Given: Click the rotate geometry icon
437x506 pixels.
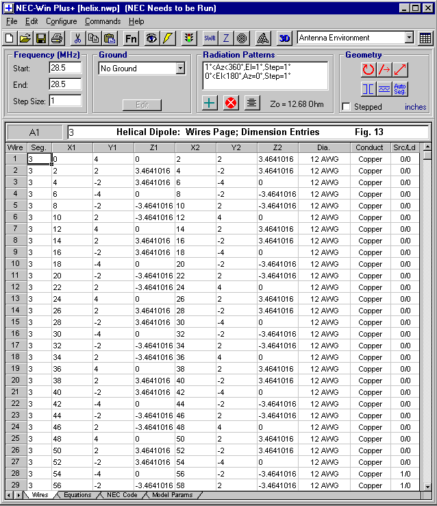Looking at the screenshot, I should (x=369, y=69).
